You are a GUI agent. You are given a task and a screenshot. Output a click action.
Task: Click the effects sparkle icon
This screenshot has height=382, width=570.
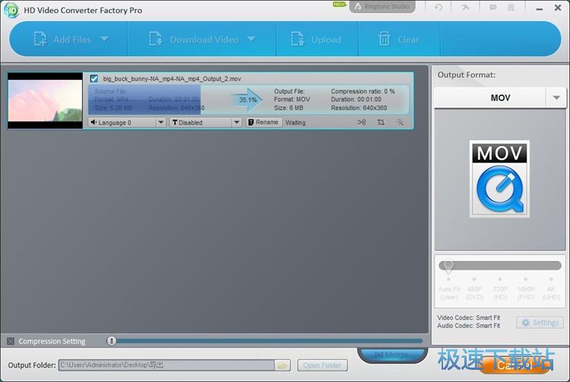[x=400, y=123]
